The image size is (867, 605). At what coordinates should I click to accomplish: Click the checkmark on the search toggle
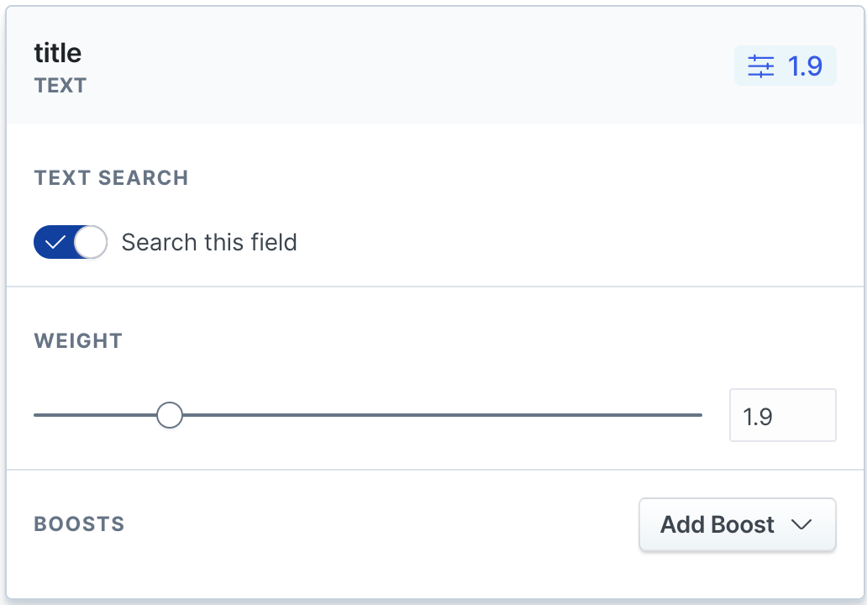(x=55, y=243)
